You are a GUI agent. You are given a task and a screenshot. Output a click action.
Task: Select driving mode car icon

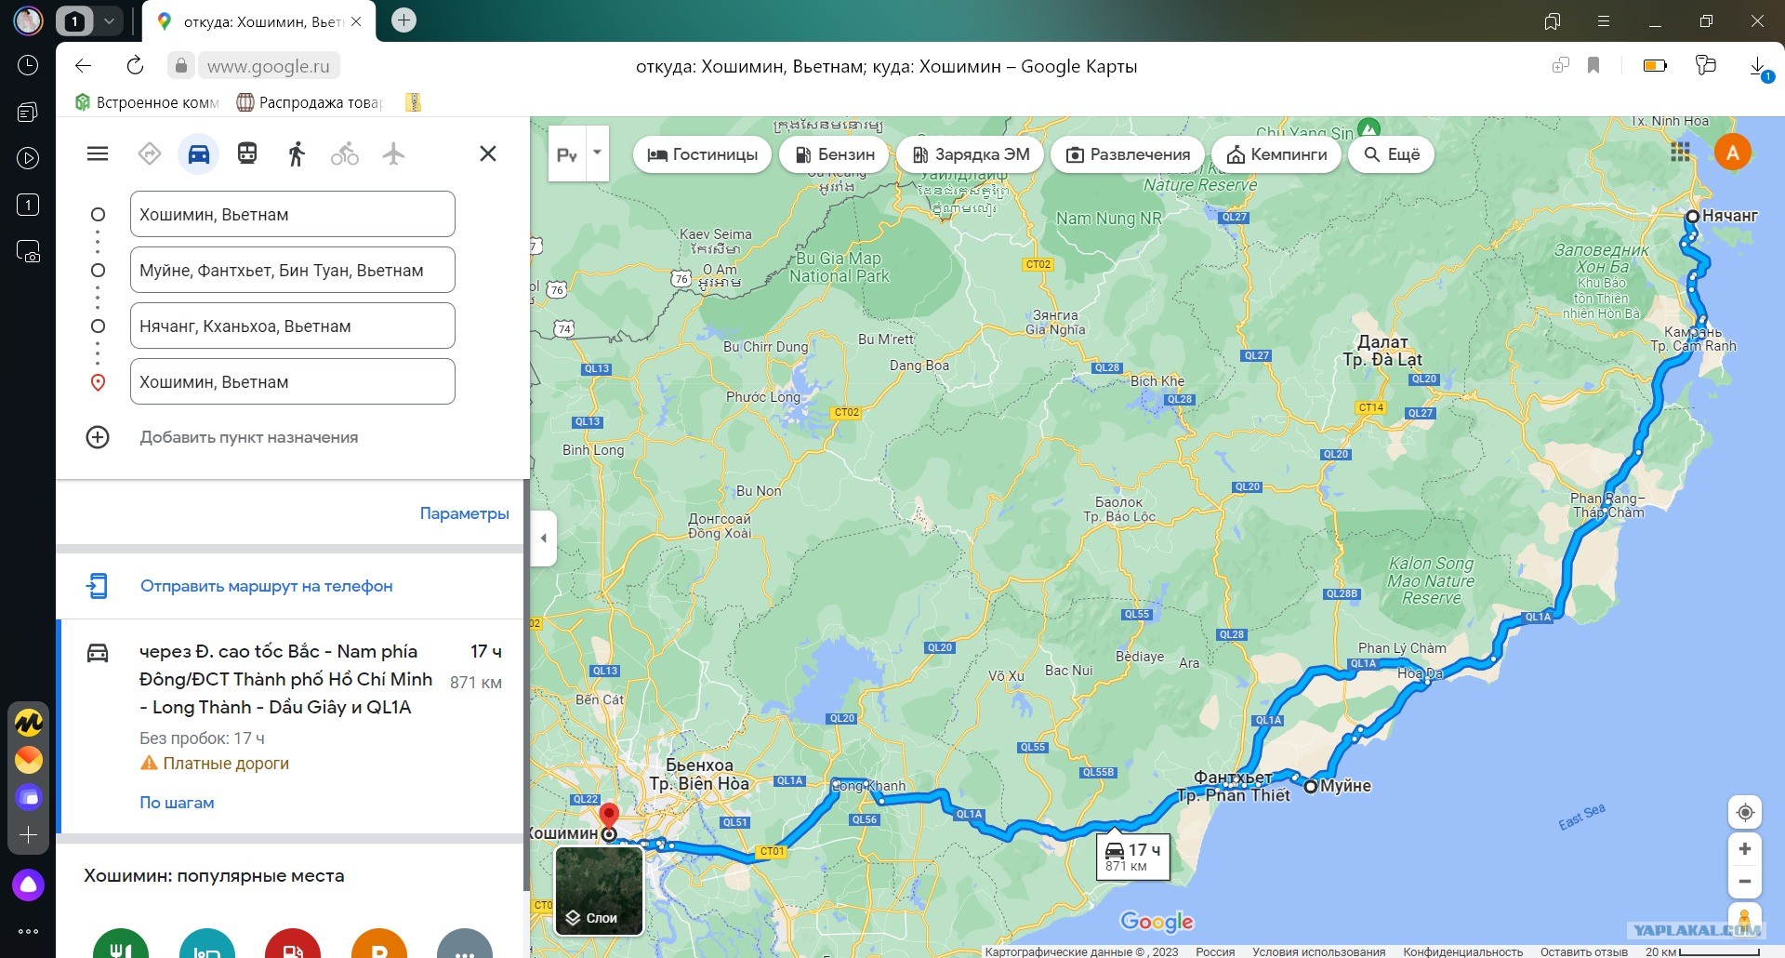coord(199,153)
